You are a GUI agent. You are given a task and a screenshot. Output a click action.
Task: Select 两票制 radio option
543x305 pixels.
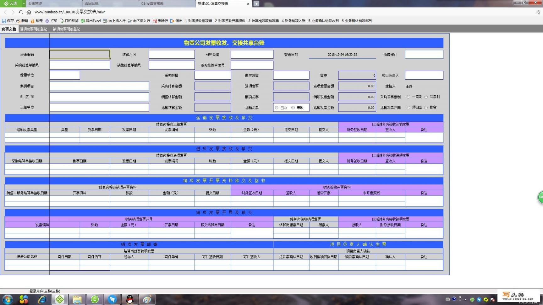pyautogui.click(x=426, y=97)
